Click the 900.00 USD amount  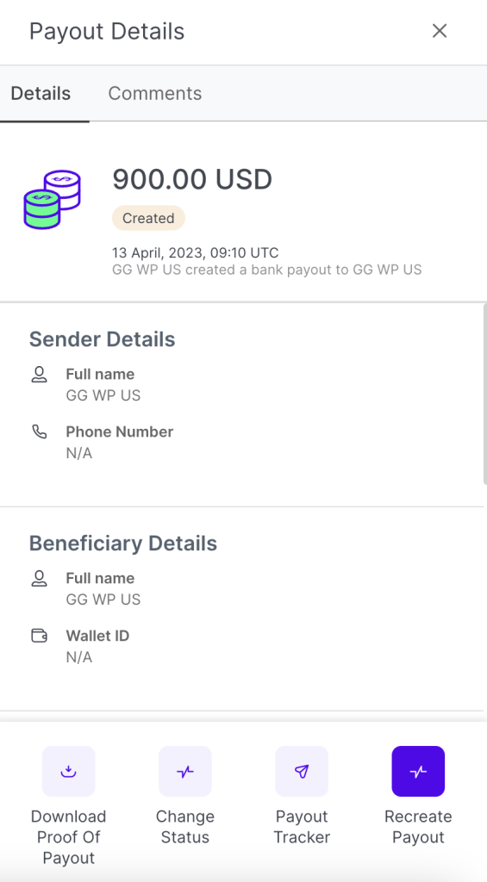click(x=192, y=180)
